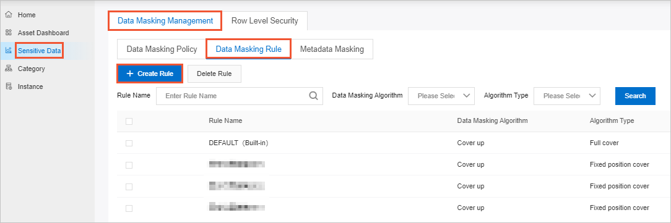Open the Data Masking Rule tab

[249, 49]
